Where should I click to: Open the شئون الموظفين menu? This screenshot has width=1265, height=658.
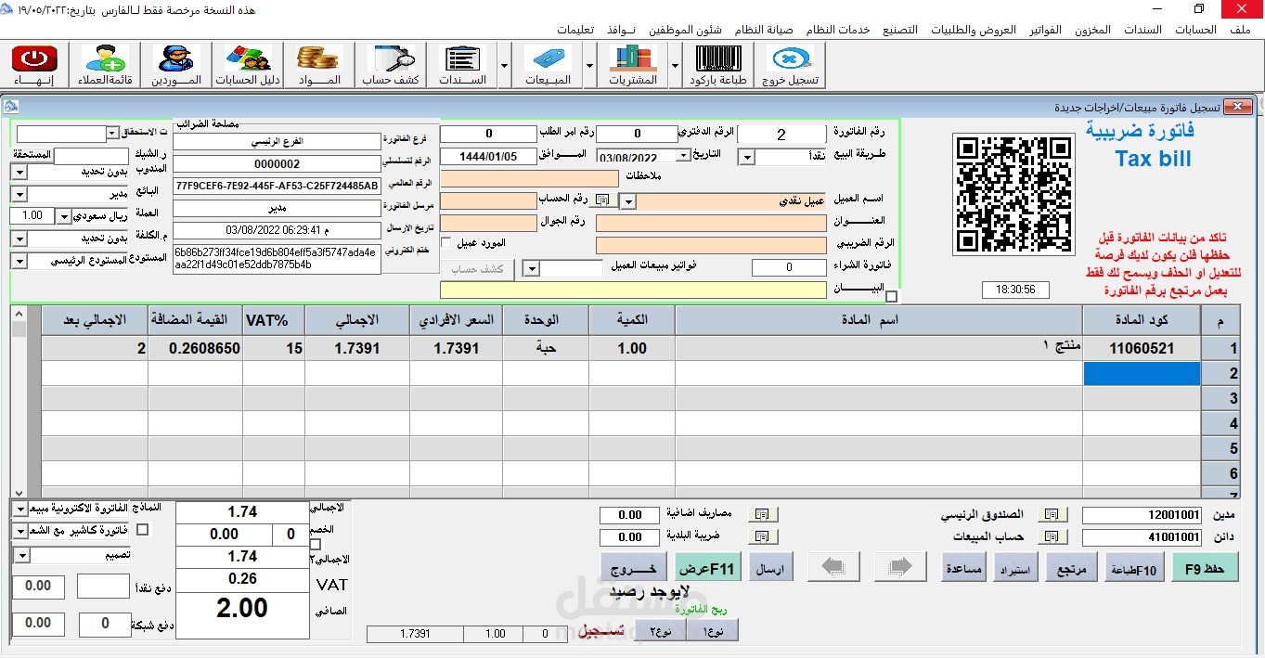pos(697,30)
